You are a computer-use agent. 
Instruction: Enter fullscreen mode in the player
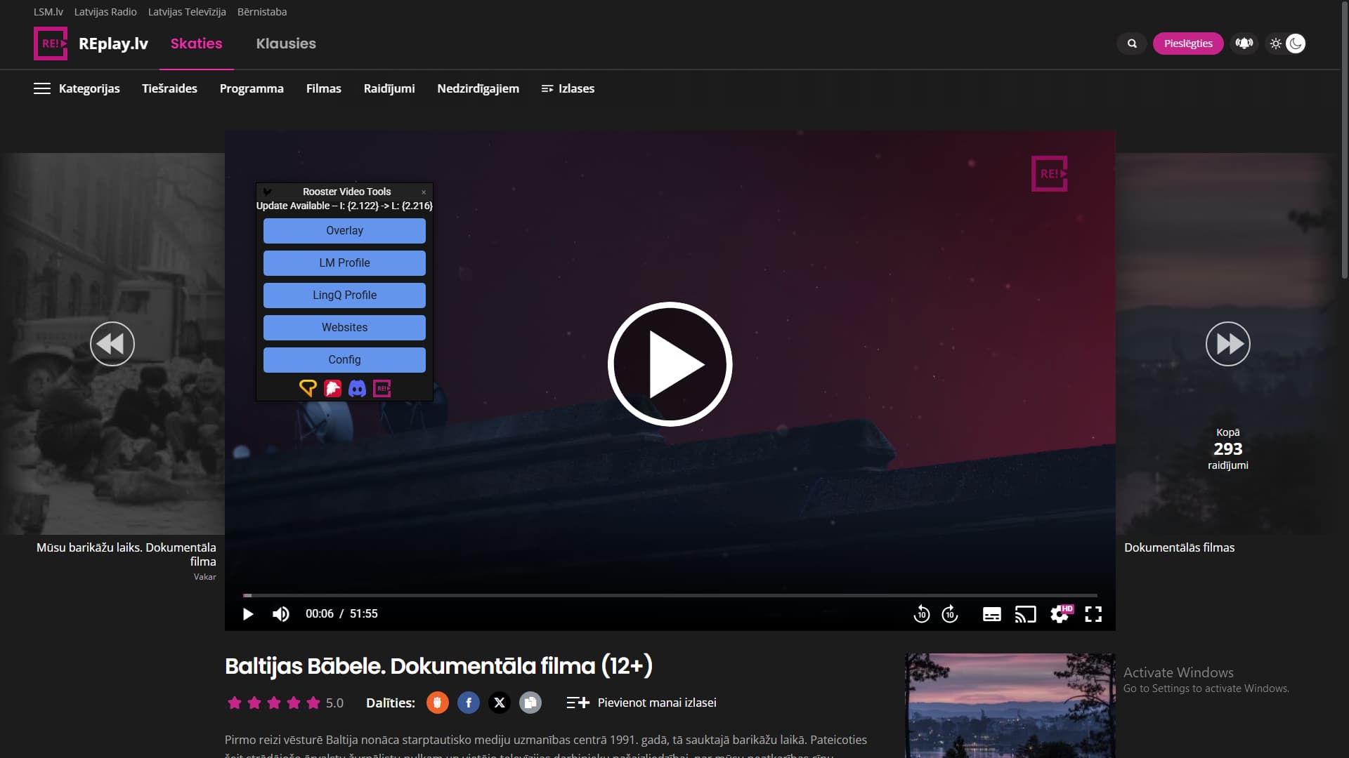[1093, 614]
